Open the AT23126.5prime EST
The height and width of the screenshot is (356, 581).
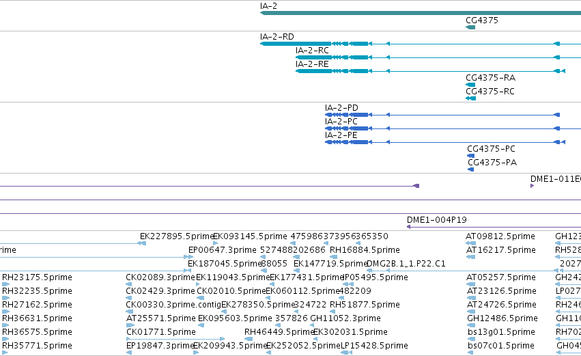[502, 292]
